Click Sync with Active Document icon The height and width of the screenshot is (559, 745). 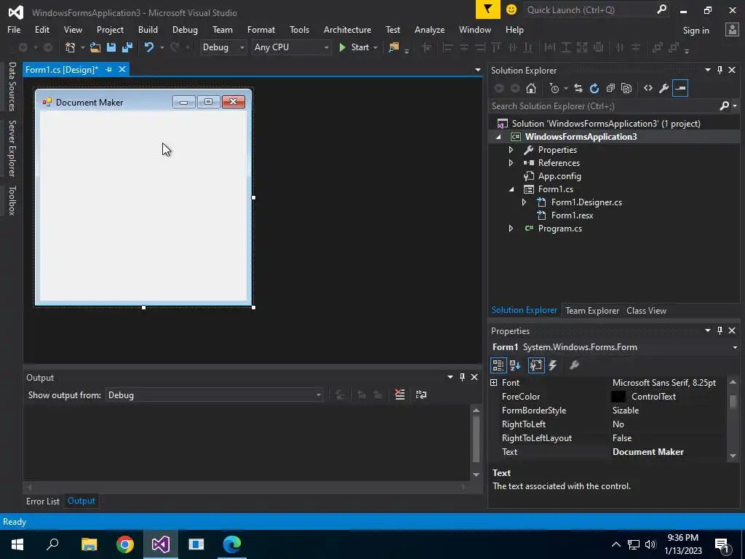point(578,88)
